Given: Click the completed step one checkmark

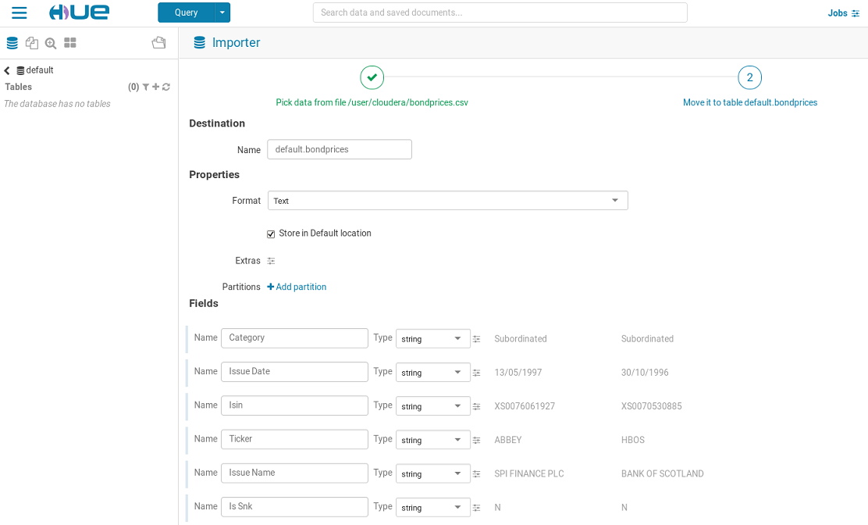Looking at the screenshot, I should [x=372, y=77].
